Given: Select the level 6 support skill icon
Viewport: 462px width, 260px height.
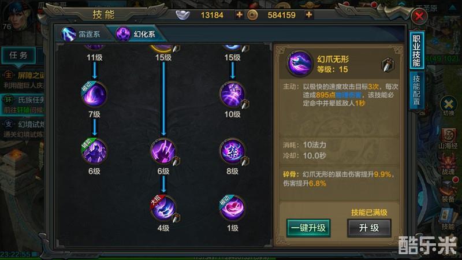Looking at the screenshot, I should coord(94,151).
